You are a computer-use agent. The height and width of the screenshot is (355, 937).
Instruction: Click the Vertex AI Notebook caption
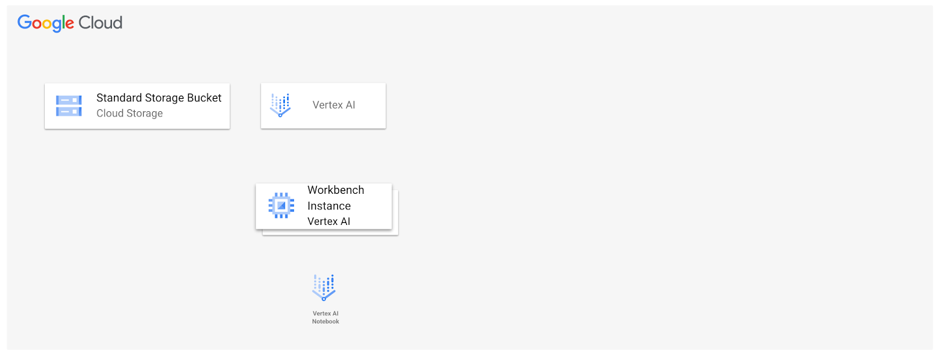point(325,317)
